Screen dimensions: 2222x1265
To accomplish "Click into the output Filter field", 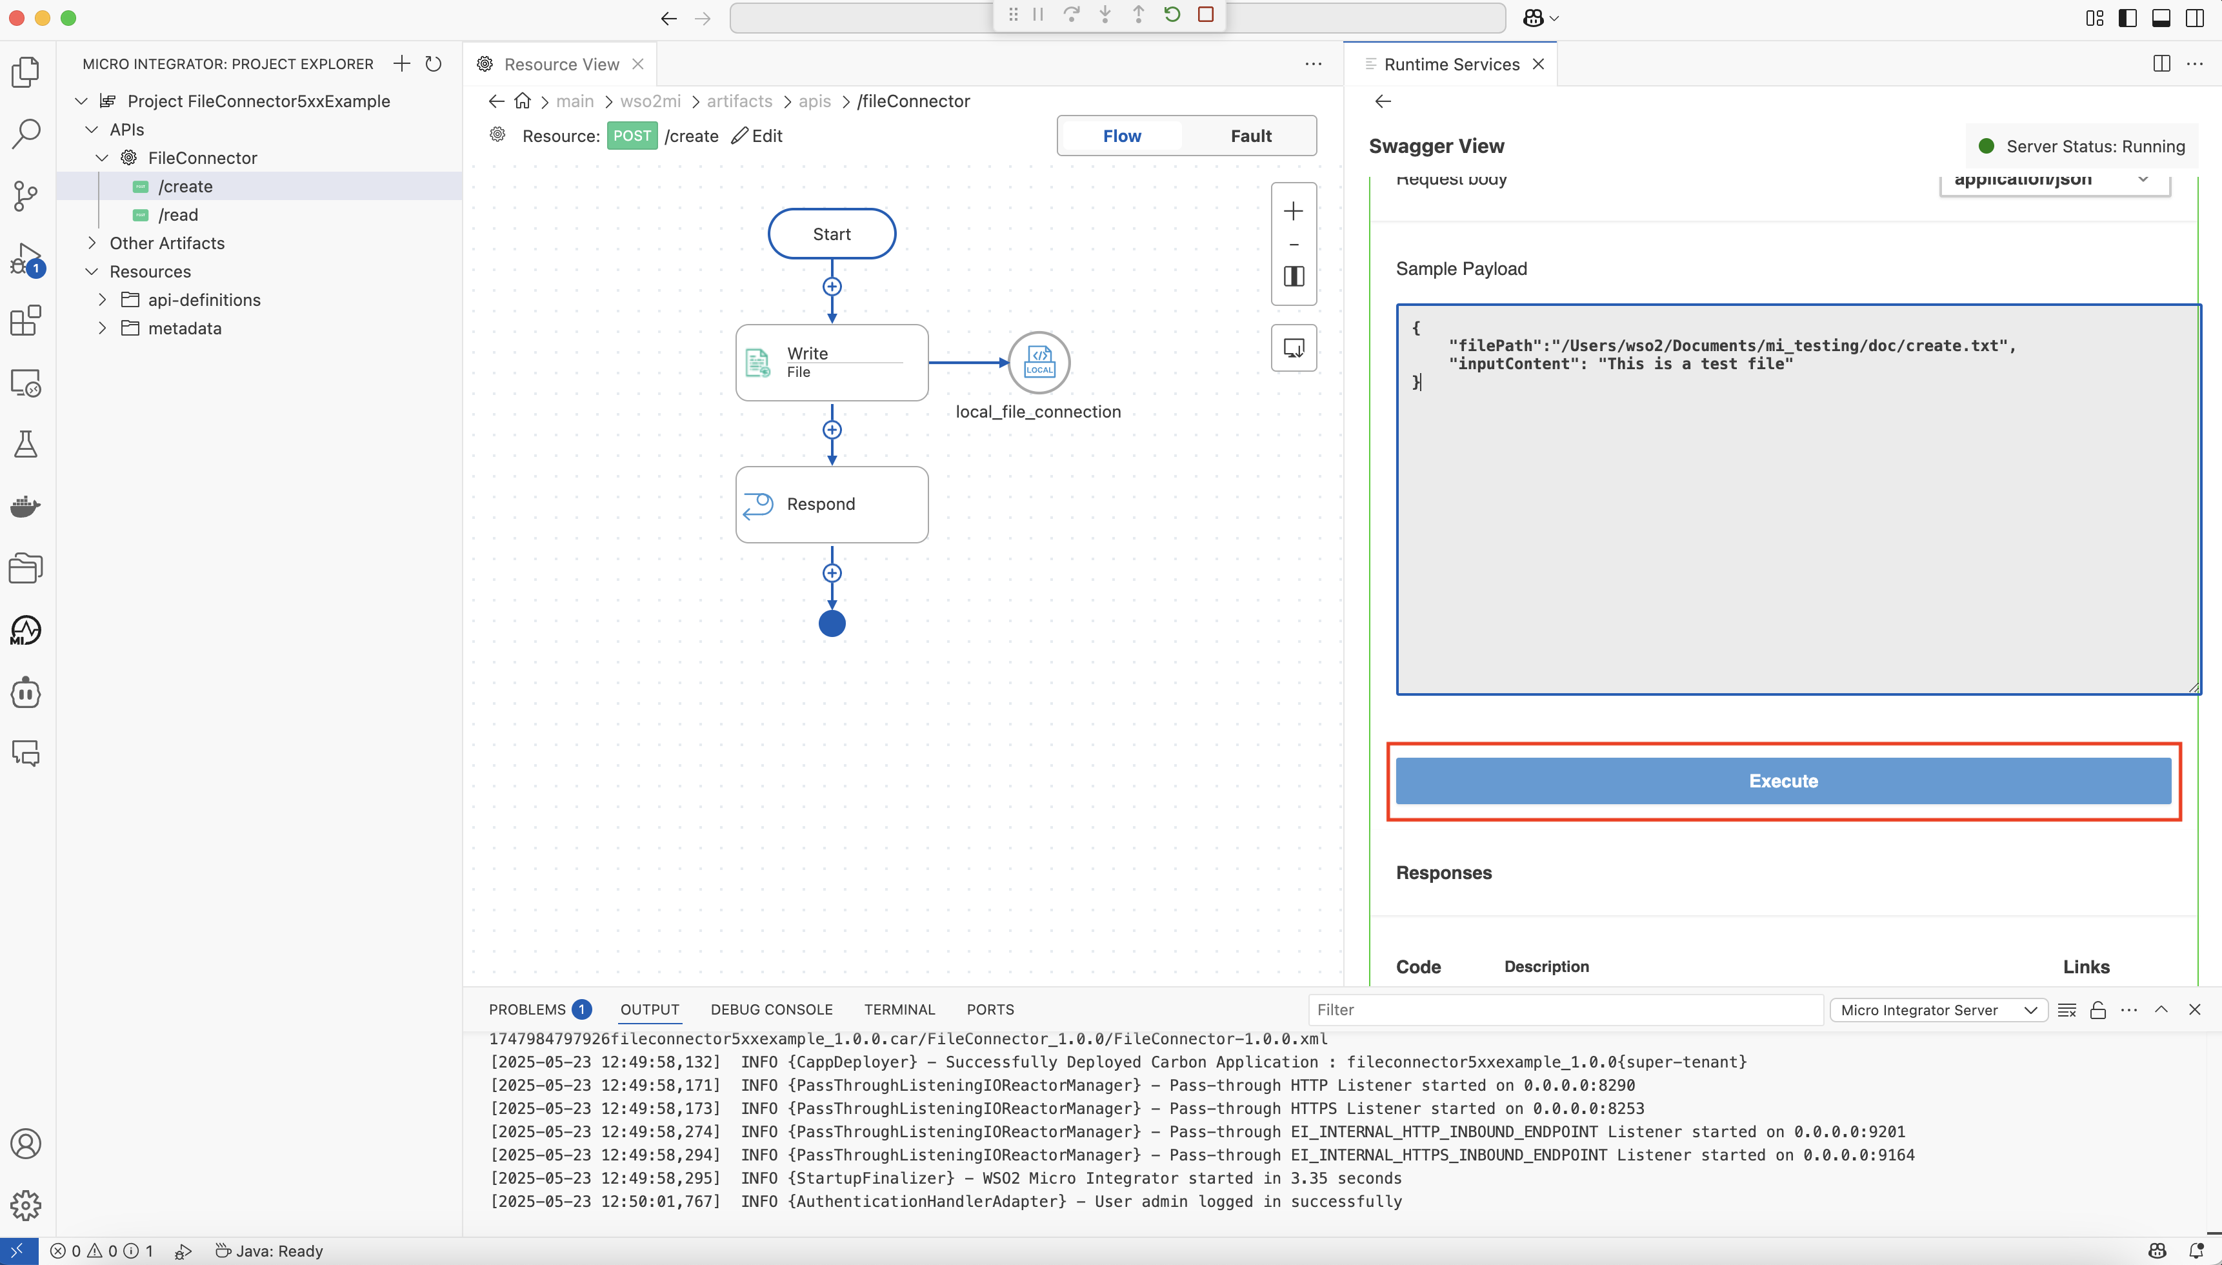I will pos(1565,1009).
